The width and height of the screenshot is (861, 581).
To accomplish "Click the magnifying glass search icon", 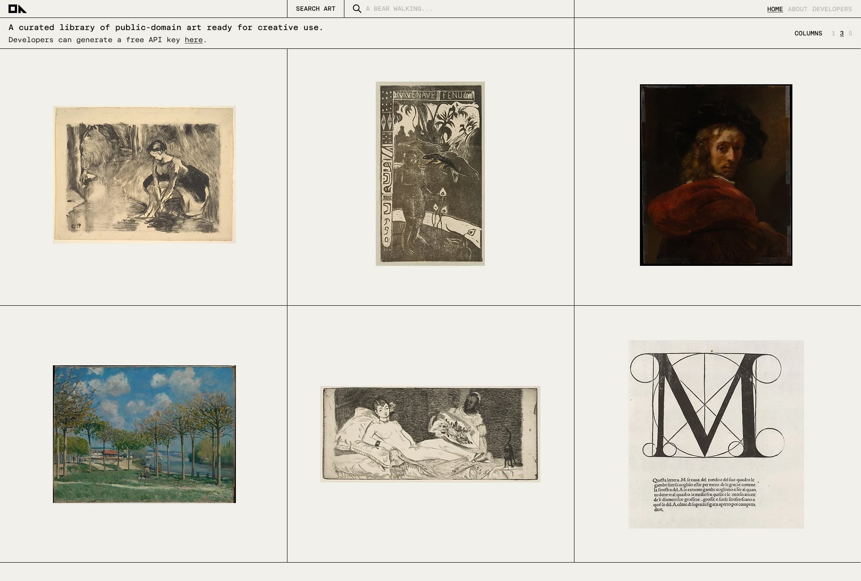I will pyautogui.click(x=357, y=9).
